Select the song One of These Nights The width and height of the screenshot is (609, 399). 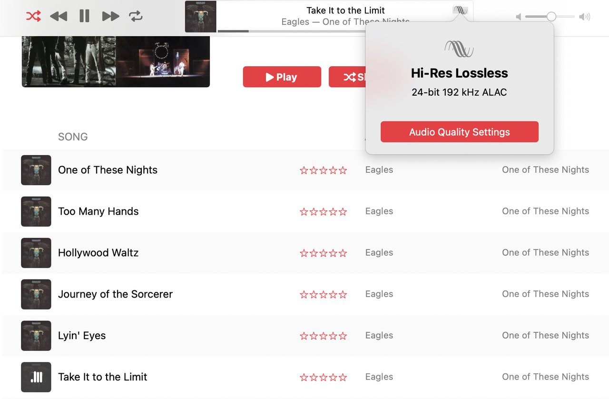click(108, 170)
